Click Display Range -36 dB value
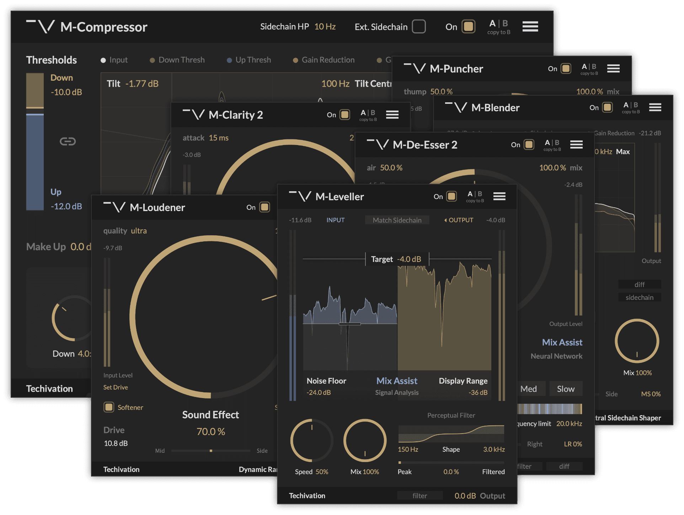 point(478,392)
